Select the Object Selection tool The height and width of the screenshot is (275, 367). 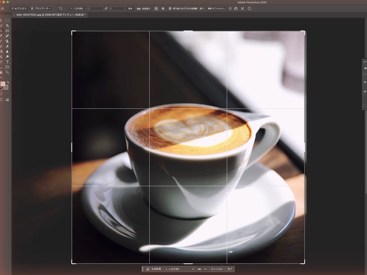pos(7,26)
